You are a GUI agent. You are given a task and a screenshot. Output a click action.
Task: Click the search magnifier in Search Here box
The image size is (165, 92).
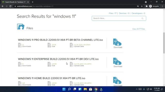click(x=142, y=18)
